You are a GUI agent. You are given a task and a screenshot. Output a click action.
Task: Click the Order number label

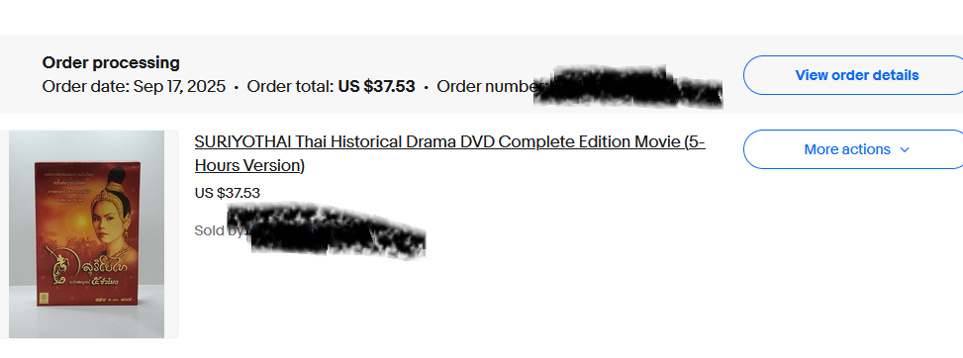(x=488, y=87)
